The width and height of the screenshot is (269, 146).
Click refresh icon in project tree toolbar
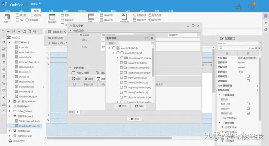point(3,31)
